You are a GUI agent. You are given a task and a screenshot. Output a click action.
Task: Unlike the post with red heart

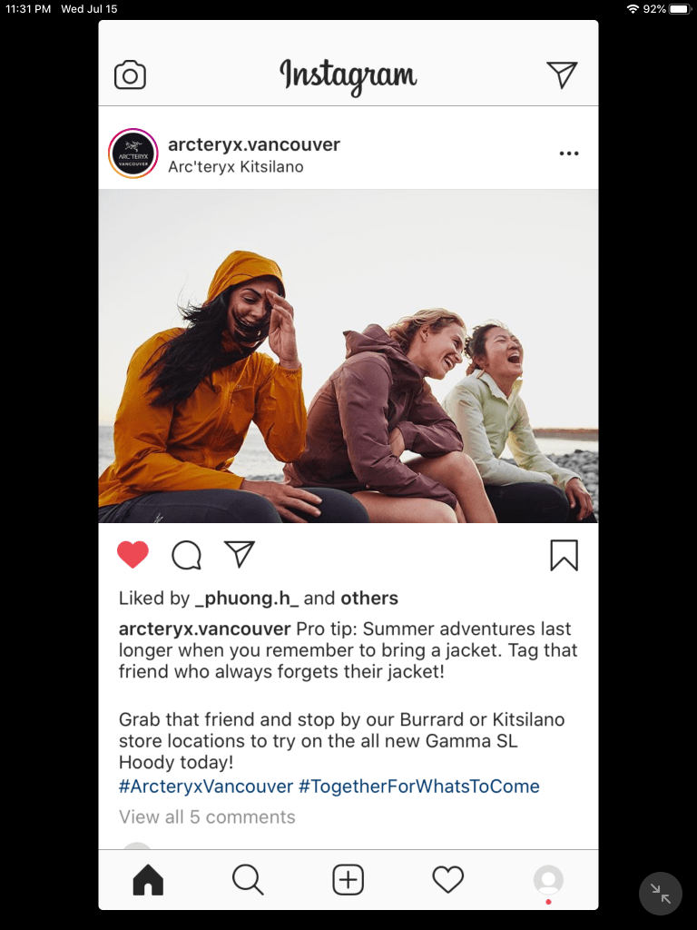point(133,555)
